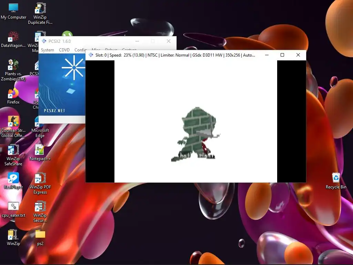The image size is (353, 265).
Task: Minimize the PCSX2 1.6.0 main window
Action: click(x=137, y=41)
